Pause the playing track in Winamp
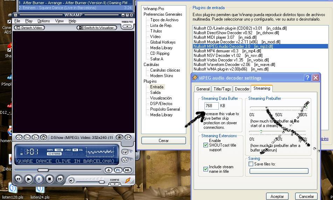This screenshot has height=200, width=333. pyautogui.click(x=39, y=179)
